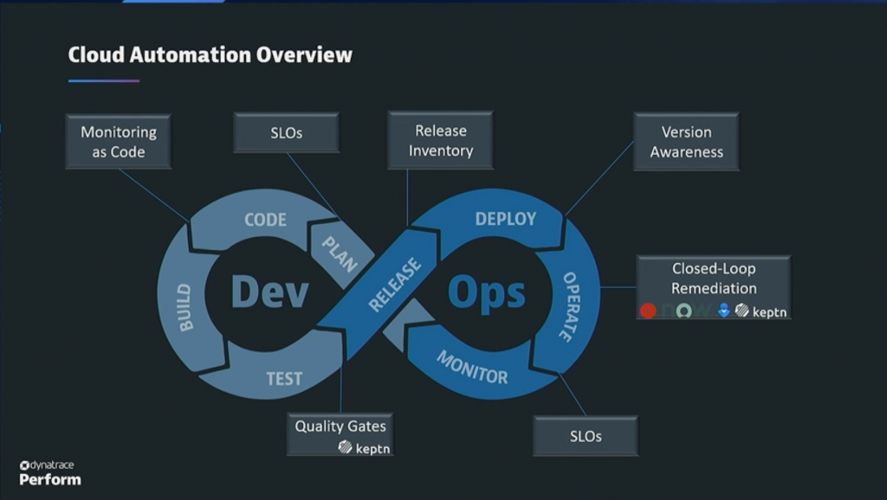Click the blue RELEASE ribbon crossing the loop
This screenshot has height=500, width=887.
pos(394,285)
